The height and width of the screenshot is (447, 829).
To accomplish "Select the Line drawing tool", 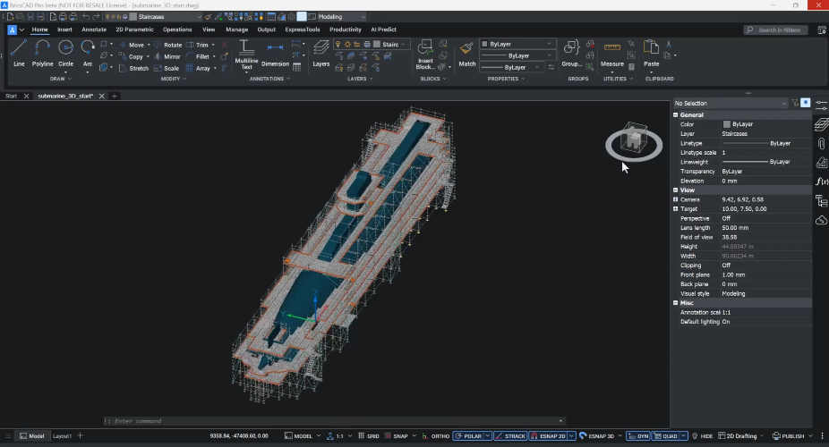I will click(x=19, y=51).
